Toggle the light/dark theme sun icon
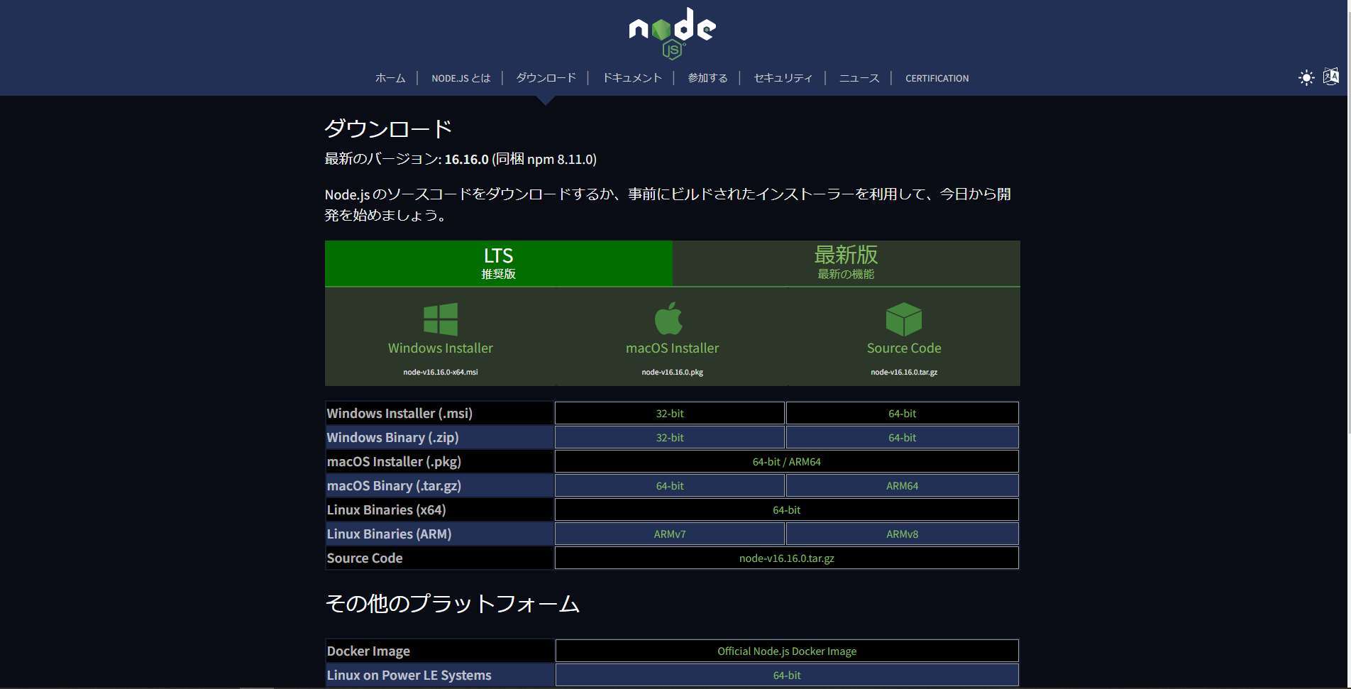The image size is (1351, 689). tap(1306, 77)
